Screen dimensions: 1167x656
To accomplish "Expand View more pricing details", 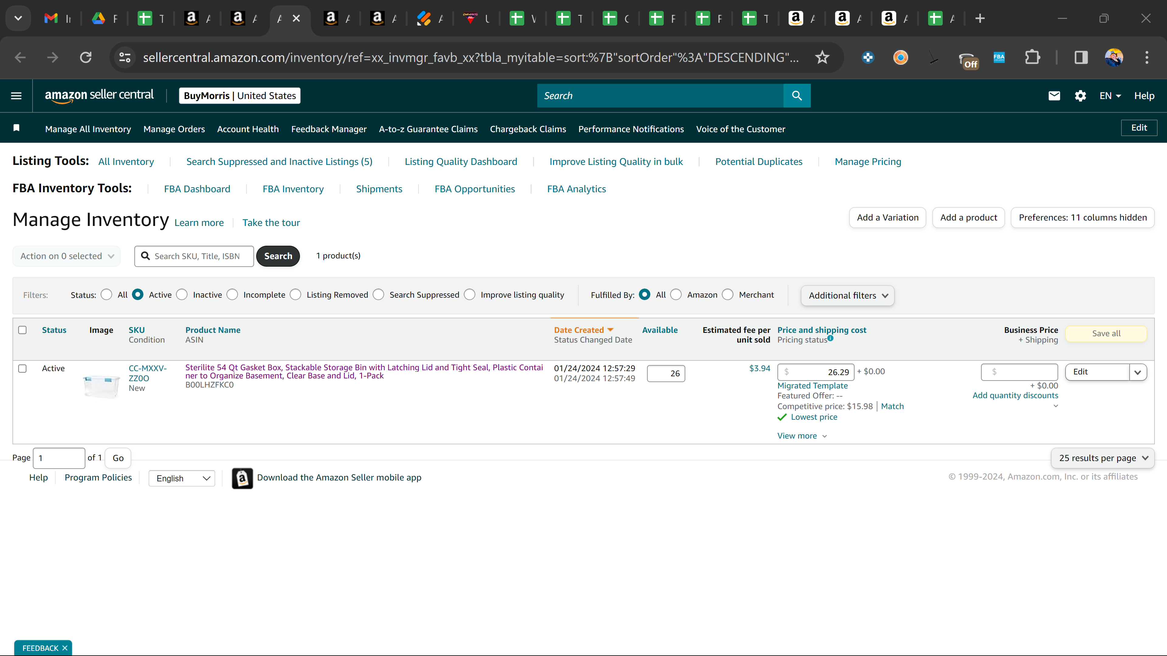I will (x=802, y=436).
